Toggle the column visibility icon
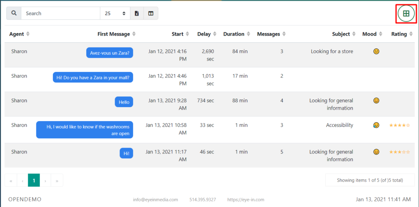Screen dimensions: 419x207 (x=151, y=13)
